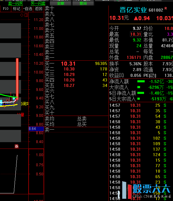Remove stock via -自选 button
The width and height of the screenshot is (173, 201).
(x=27, y=9)
